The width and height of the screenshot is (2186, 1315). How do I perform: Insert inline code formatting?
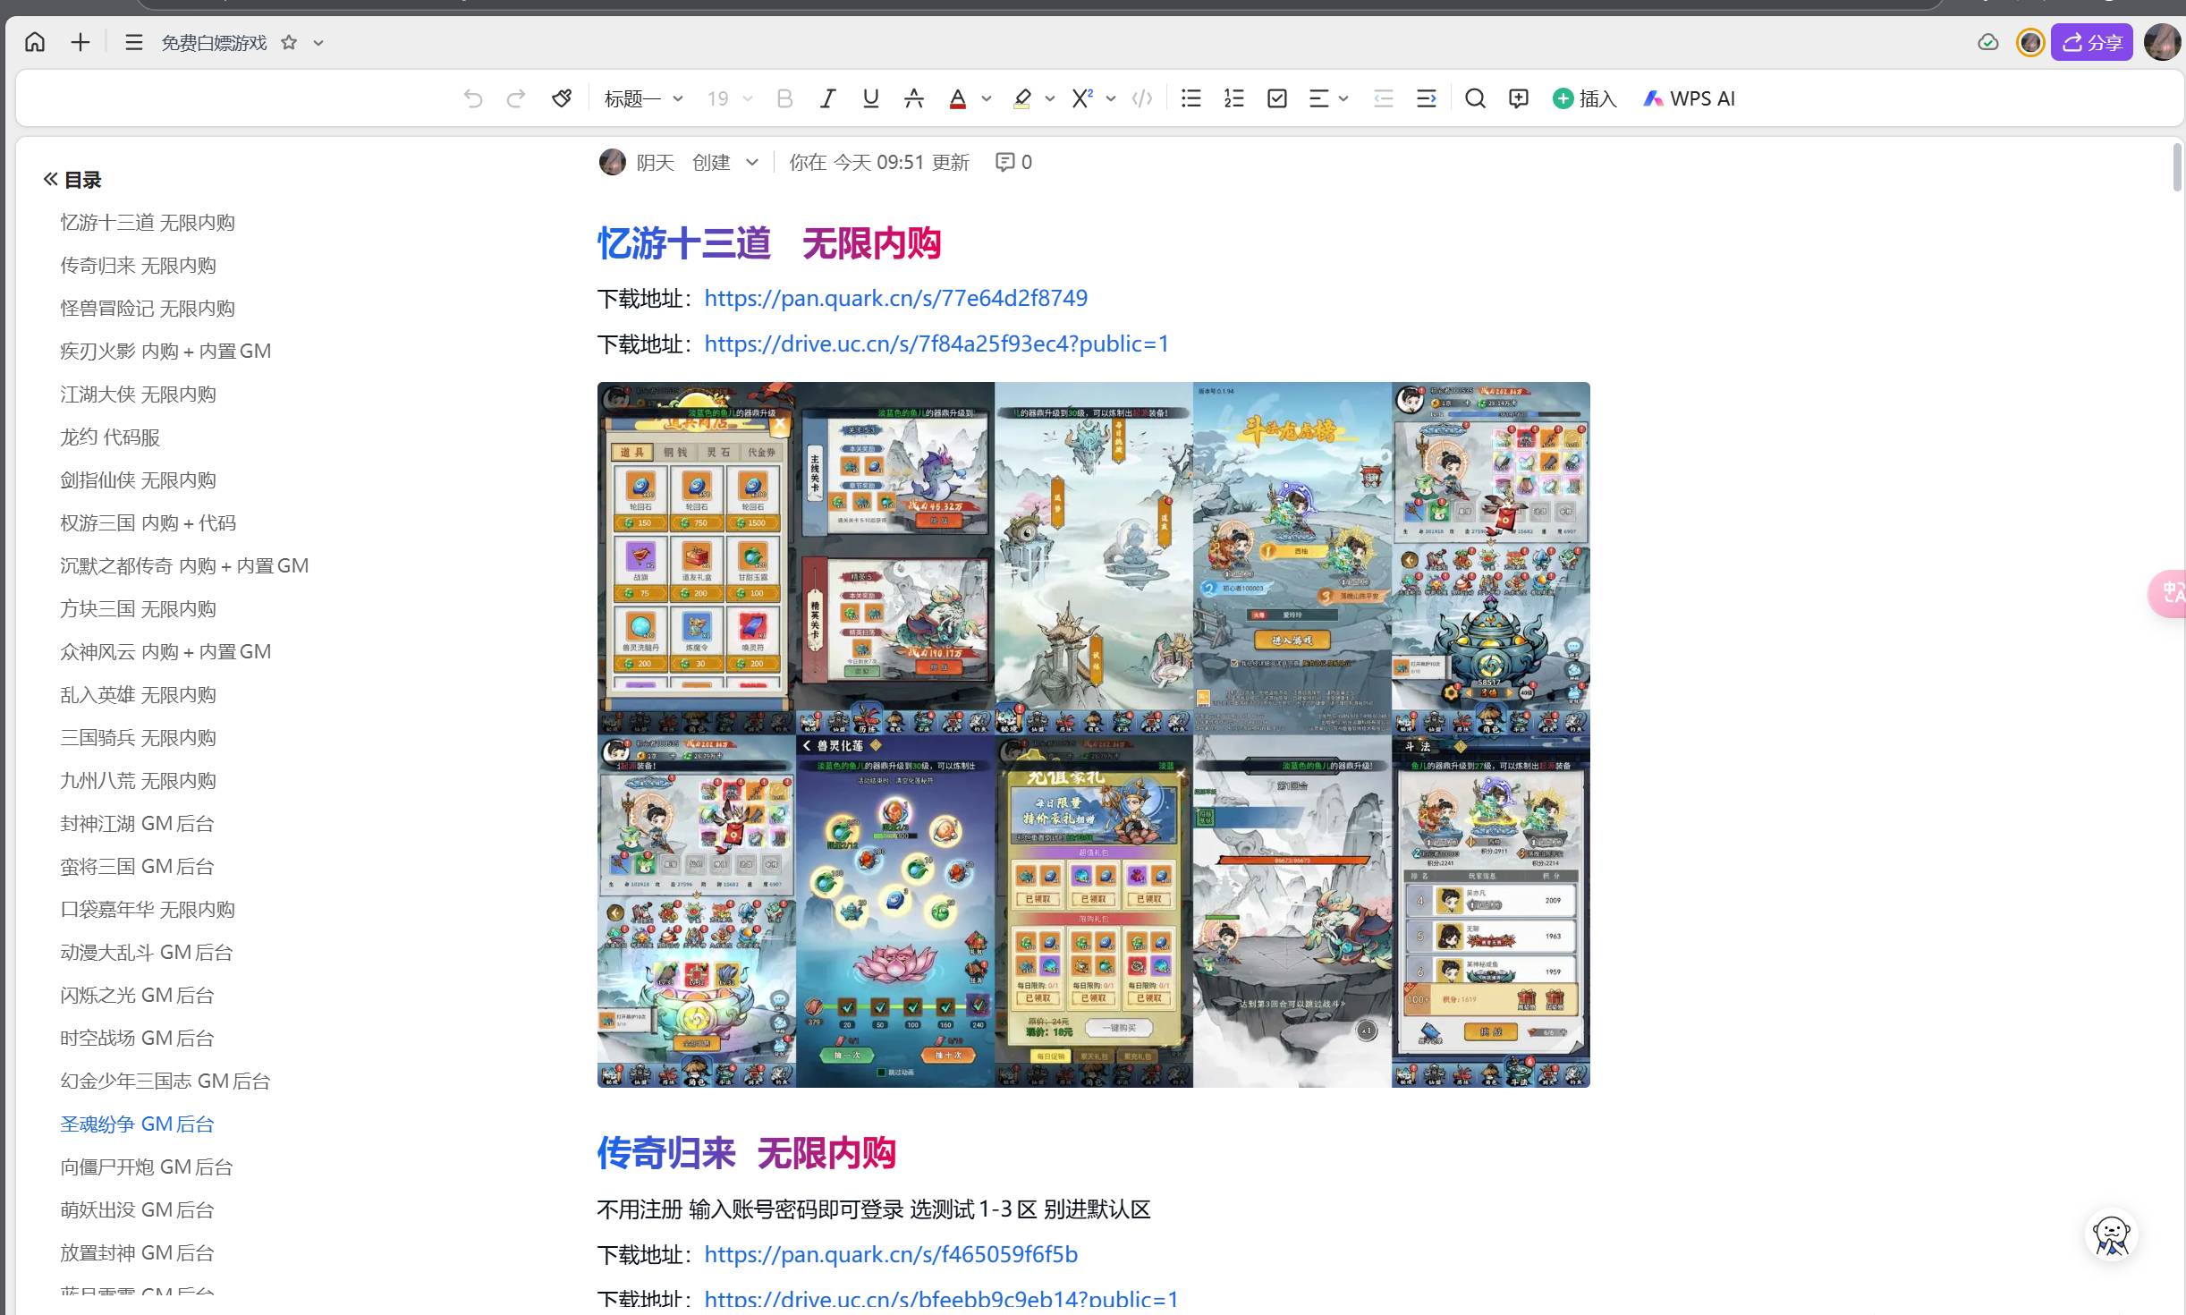[x=1142, y=98]
